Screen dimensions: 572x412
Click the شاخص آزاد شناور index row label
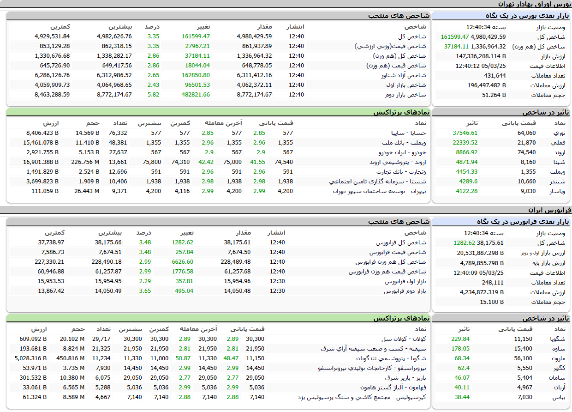(404, 75)
